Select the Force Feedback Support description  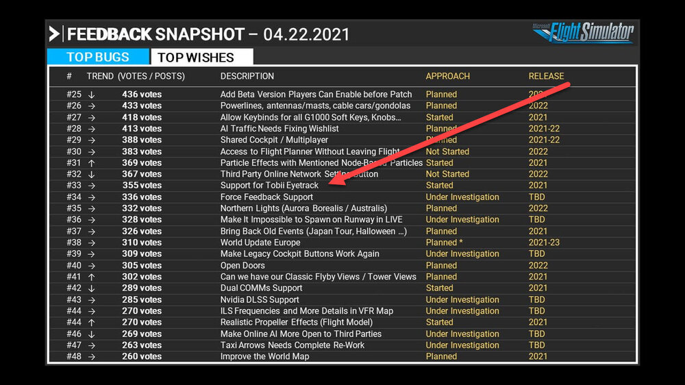pyautogui.click(x=266, y=197)
